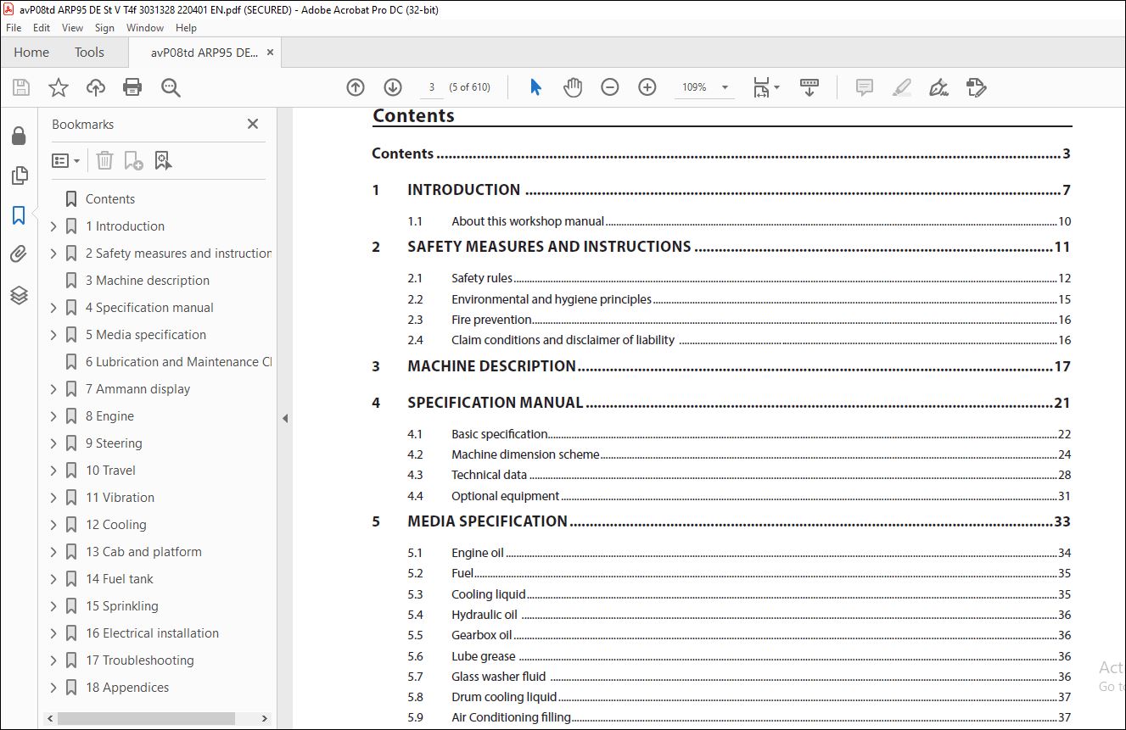Open the Layers sidebar icon
The height and width of the screenshot is (730, 1126).
pyautogui.click(x=19, y=295)
